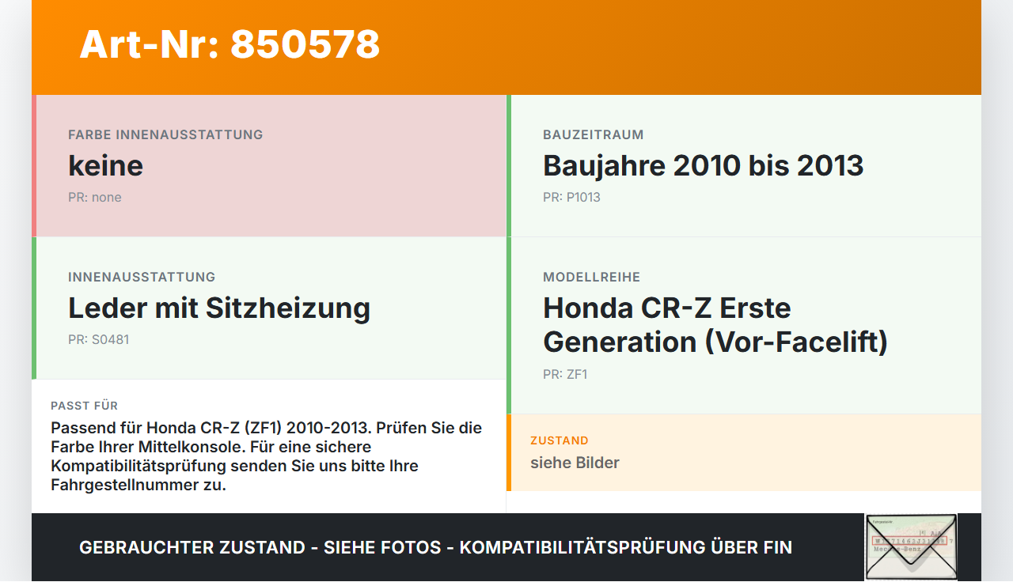1013x582 pixels.
Task: Select the Art-Nr: 850578 heading
Action: pos(230,44)
